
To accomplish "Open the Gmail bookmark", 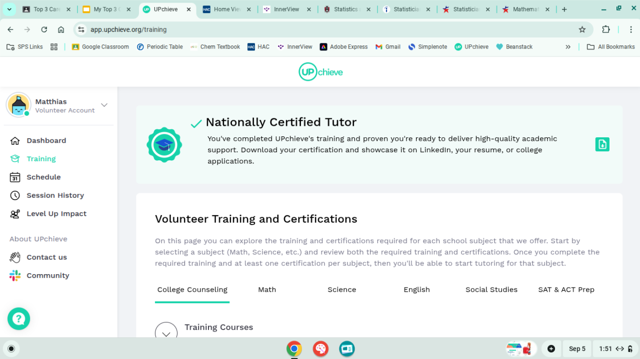I will click(x=387, y=47).
